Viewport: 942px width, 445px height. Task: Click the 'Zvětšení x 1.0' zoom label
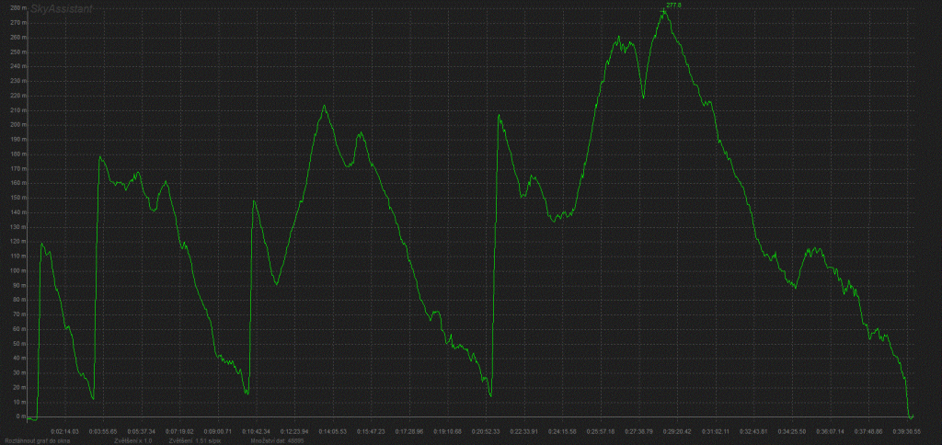[133, 440]
